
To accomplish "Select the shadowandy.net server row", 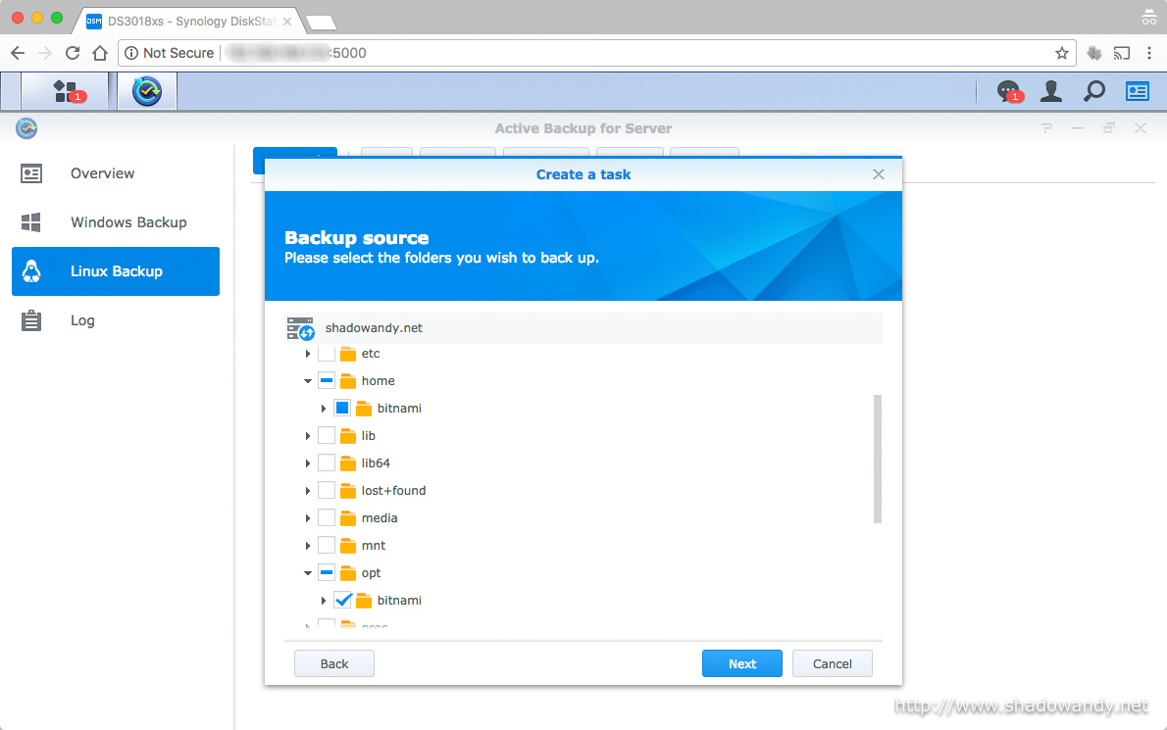I will pos(583,328).
